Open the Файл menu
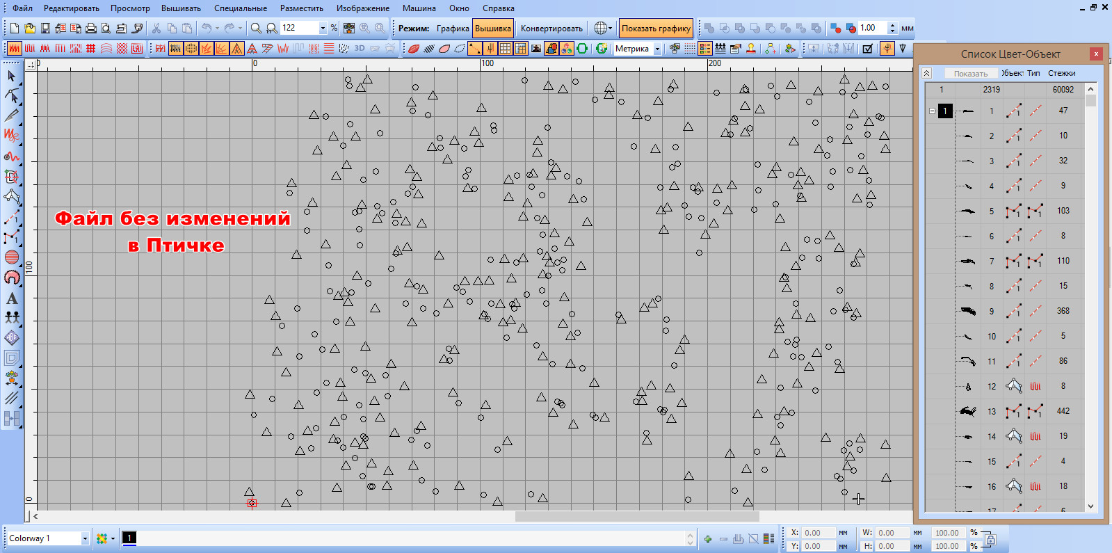Screen dimensions: 1112x553 pyautogui.click(x=22, y=8)
